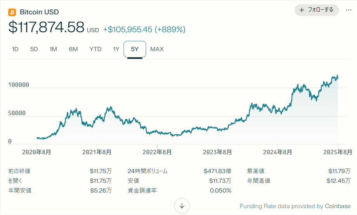Click the 年間安値 label
The image size is (357, 215).
tap(20, 191)
